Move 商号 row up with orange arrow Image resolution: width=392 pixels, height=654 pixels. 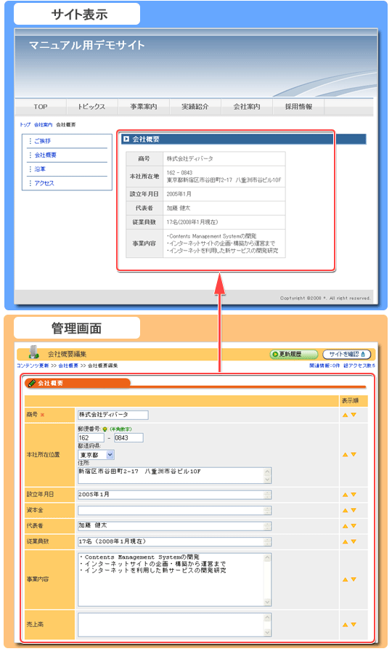point(345,415)
